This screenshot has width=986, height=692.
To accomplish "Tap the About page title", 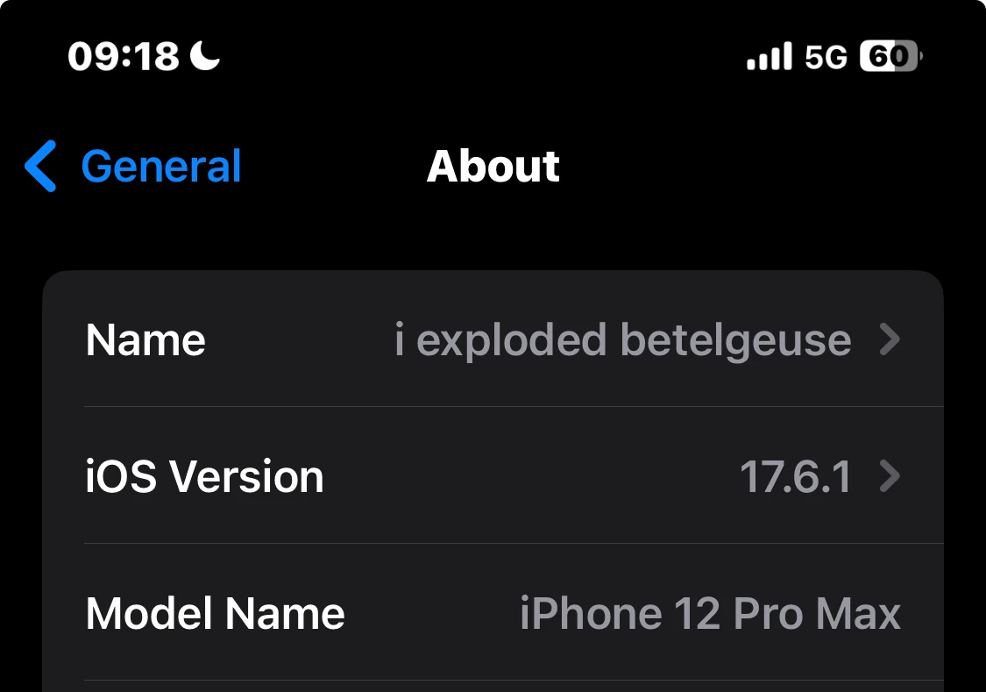I will tap(493, 167).
